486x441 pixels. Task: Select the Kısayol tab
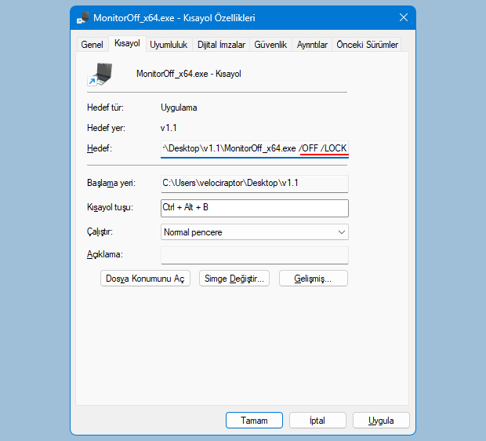click(127, 44)
